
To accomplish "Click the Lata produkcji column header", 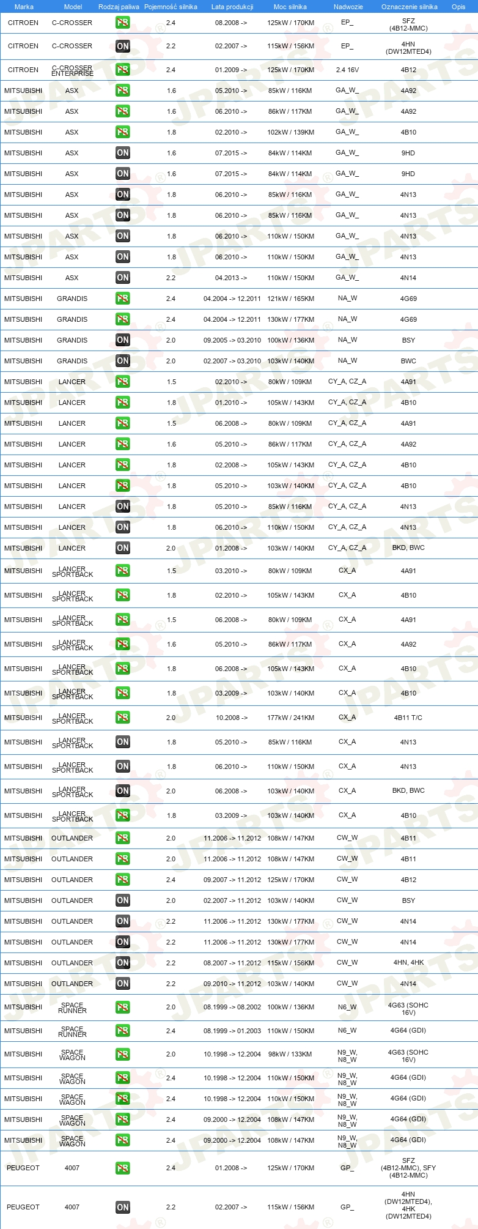I will point(232,7).
